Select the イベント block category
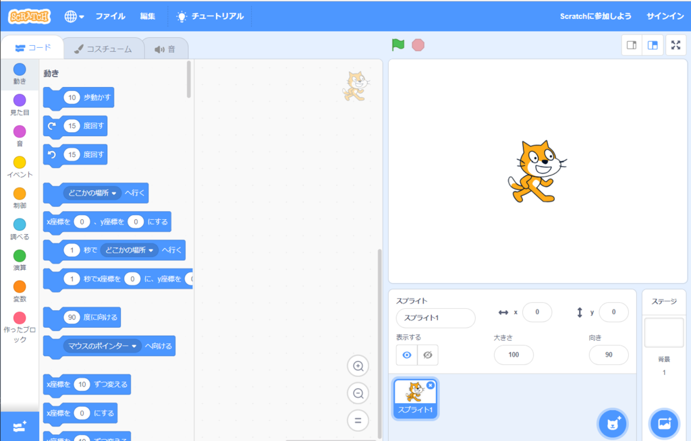The width and height of the screenshot is (691, 441). point(20,167)
